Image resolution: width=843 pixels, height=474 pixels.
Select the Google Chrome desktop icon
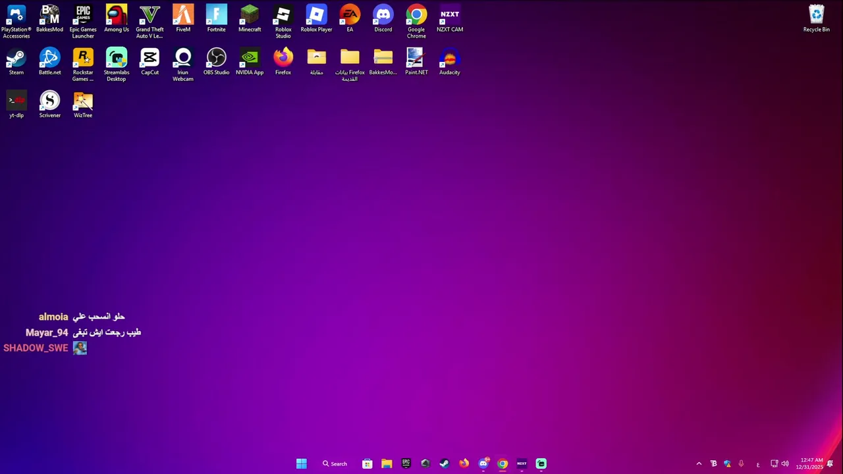pyautogui.click(x=416, y=22)
